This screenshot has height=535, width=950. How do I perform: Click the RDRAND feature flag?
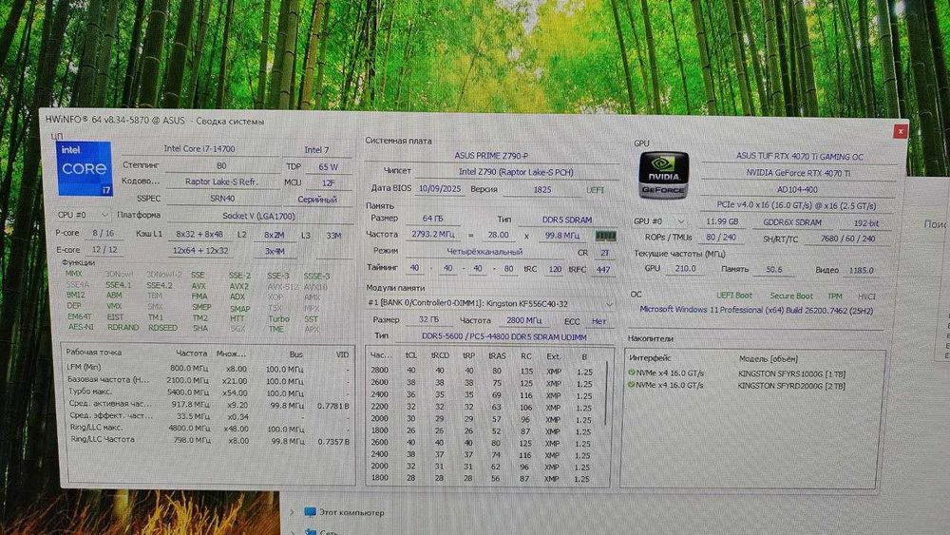coord(123,327)
